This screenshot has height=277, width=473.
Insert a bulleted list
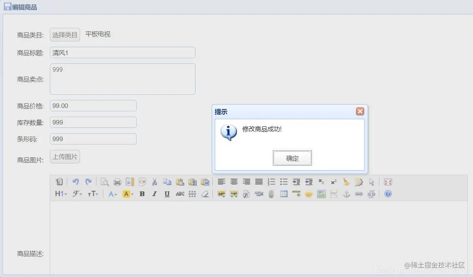pyautogui.click(x=284, y=182)
